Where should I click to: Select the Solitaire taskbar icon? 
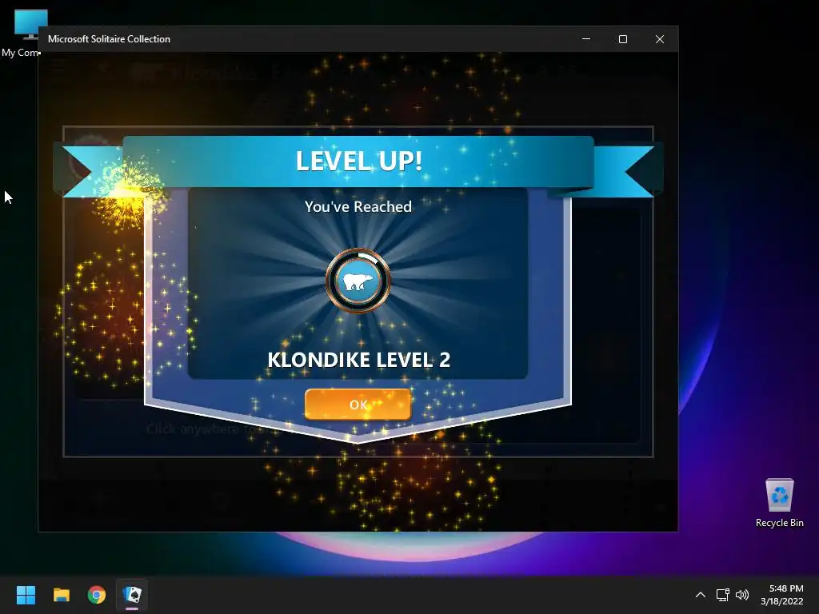(132, 595)
